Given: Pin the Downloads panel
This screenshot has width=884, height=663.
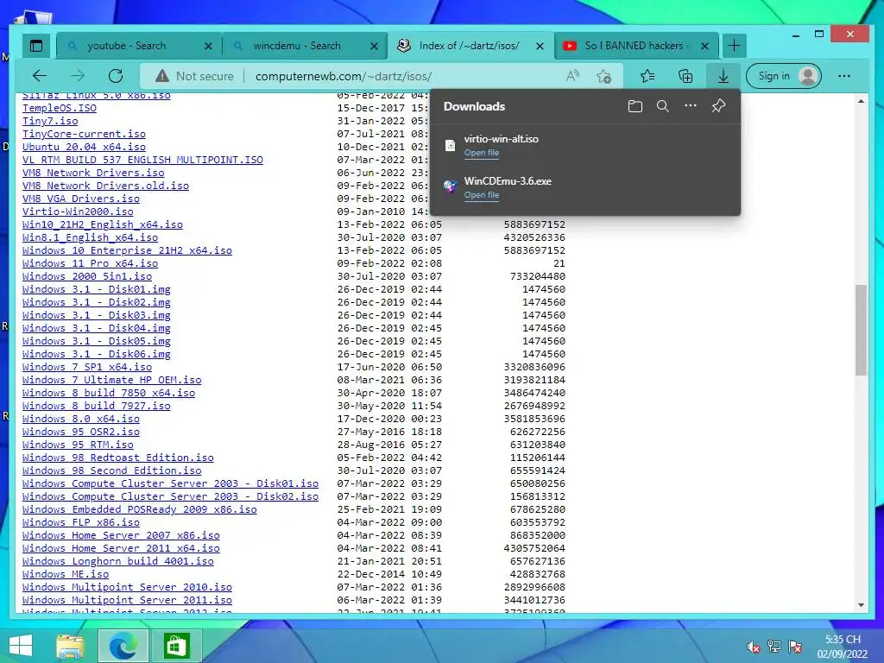Looking at the screenshot, I should (718, 106).
